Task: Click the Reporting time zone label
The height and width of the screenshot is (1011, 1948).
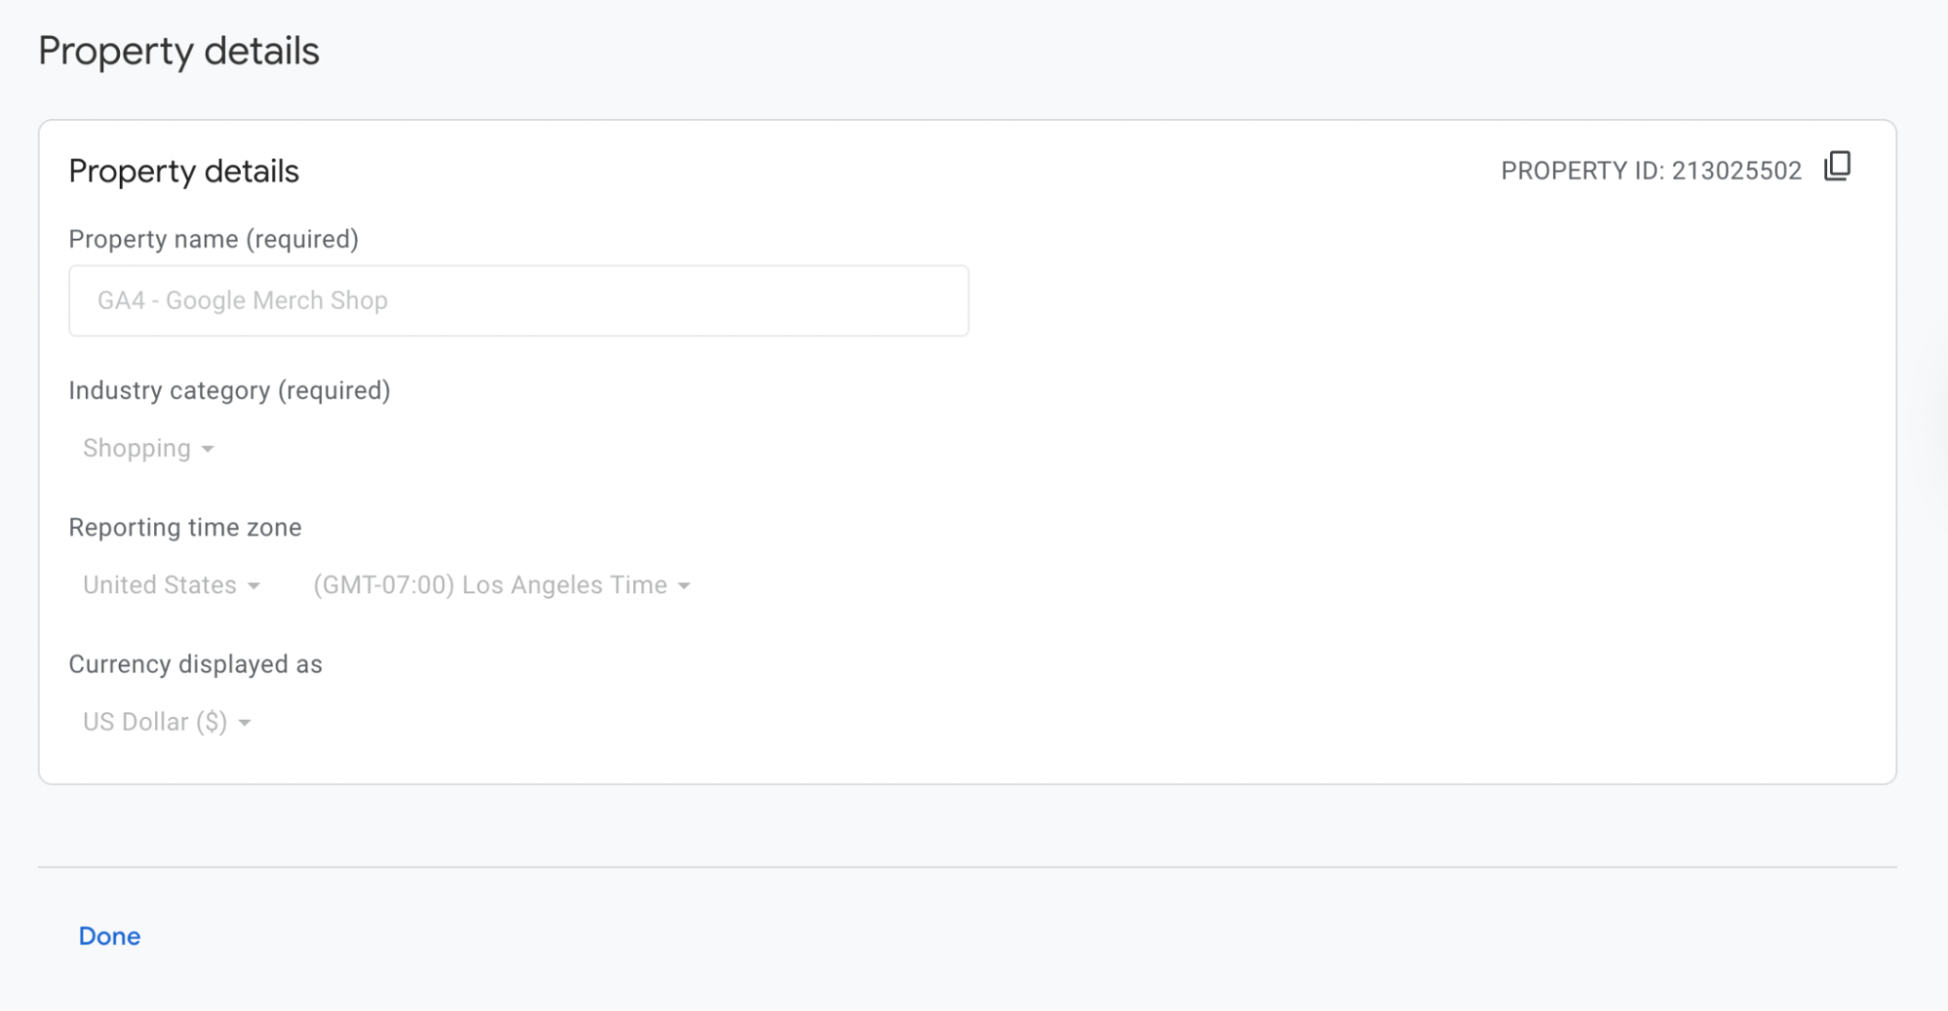Action: point(185,527)
